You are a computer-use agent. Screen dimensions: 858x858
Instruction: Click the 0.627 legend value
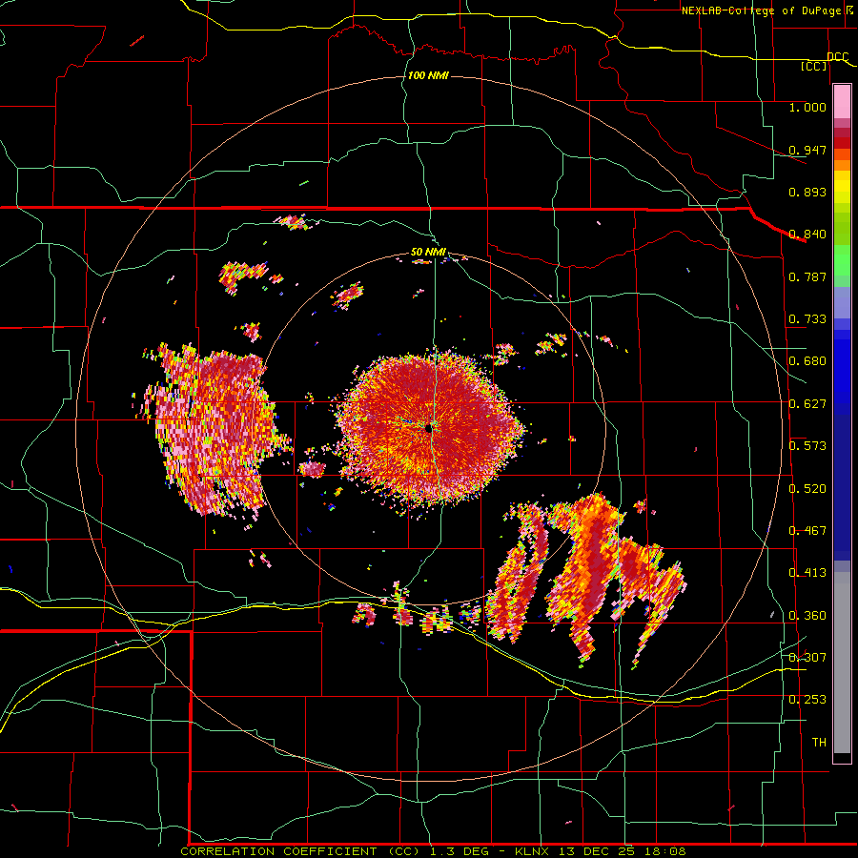tap(807, 404)
